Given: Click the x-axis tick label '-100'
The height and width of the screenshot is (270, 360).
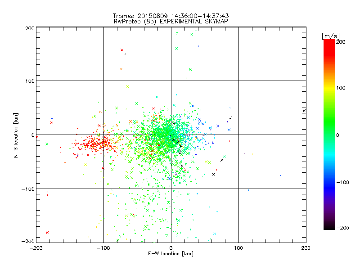Looking at the screenshot, I should (x=103, y=248).
